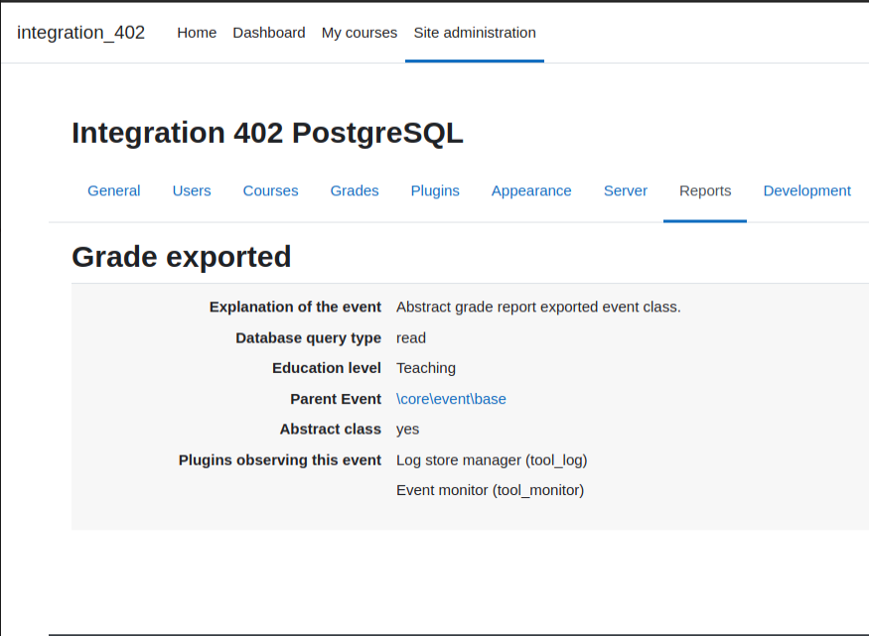Viewport: 869px width, 636px height.
Task: Open the Development admin tab
Action: 806,191
